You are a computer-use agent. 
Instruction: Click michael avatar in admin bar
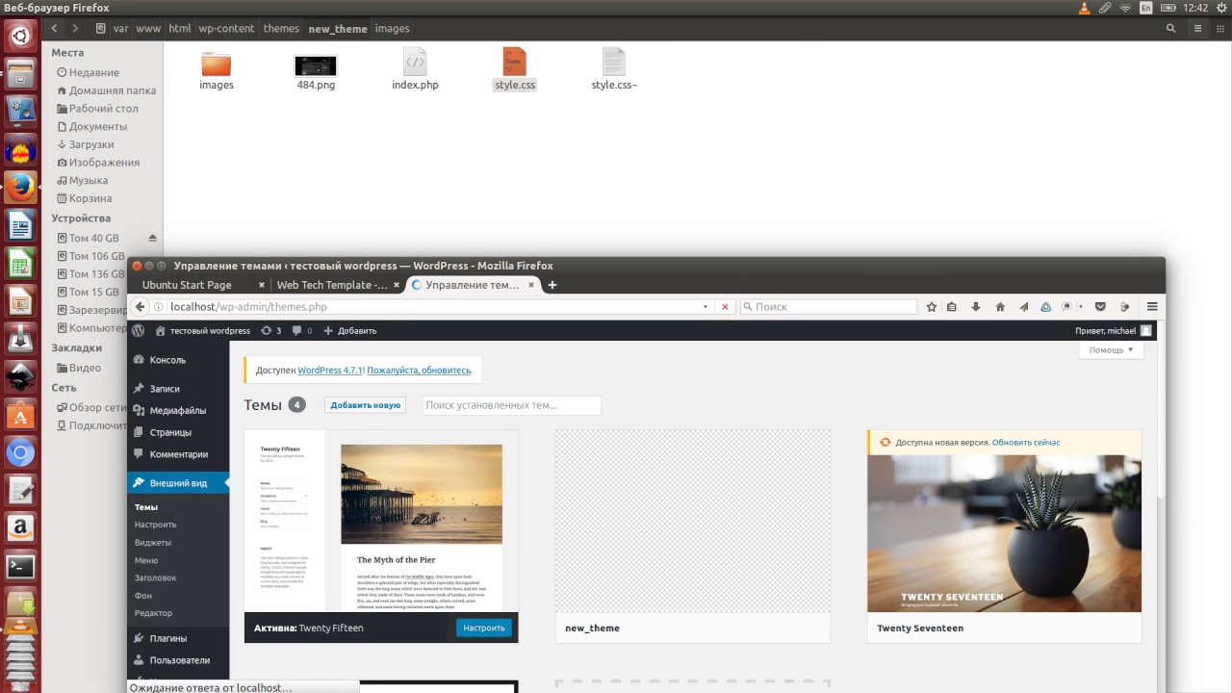(1146, 330)
